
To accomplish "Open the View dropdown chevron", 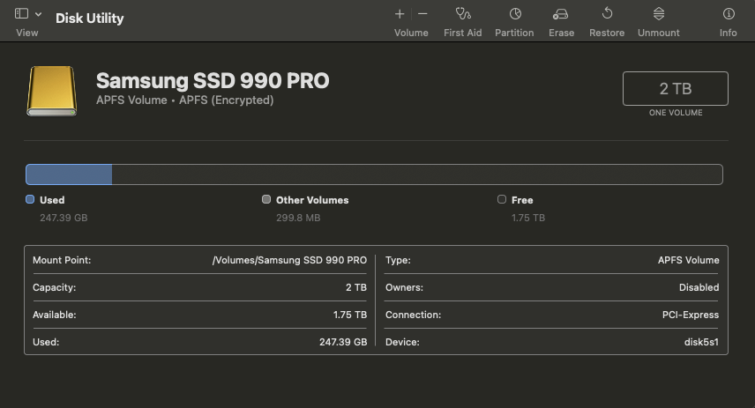I will [x=39, y=14].
